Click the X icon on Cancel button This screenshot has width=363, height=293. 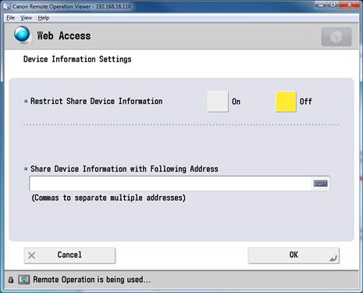[32, 255]
